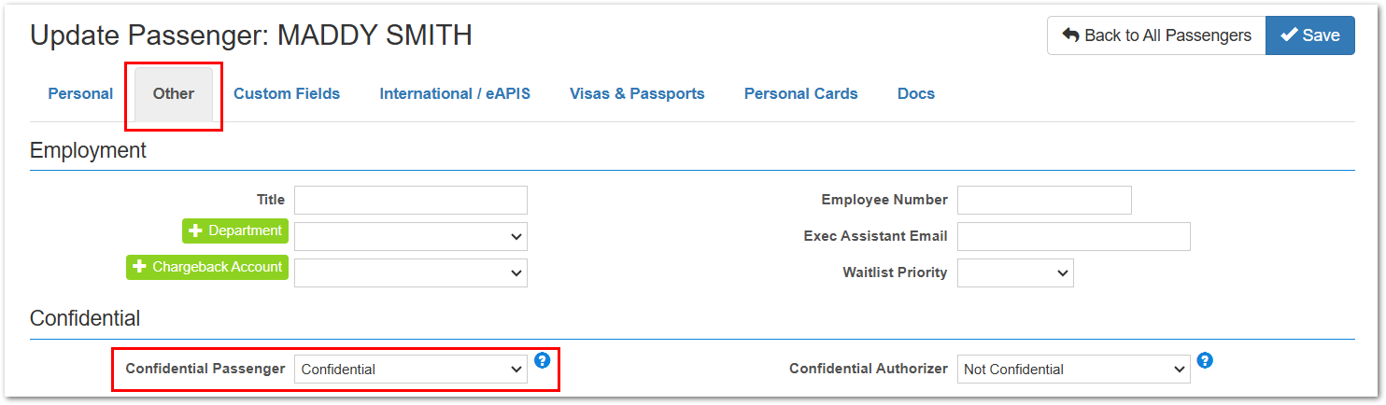The image size is (1386, 405).
Task: Open the Confidential Authorizer dropdown
Action: [x=1074, y=369]
